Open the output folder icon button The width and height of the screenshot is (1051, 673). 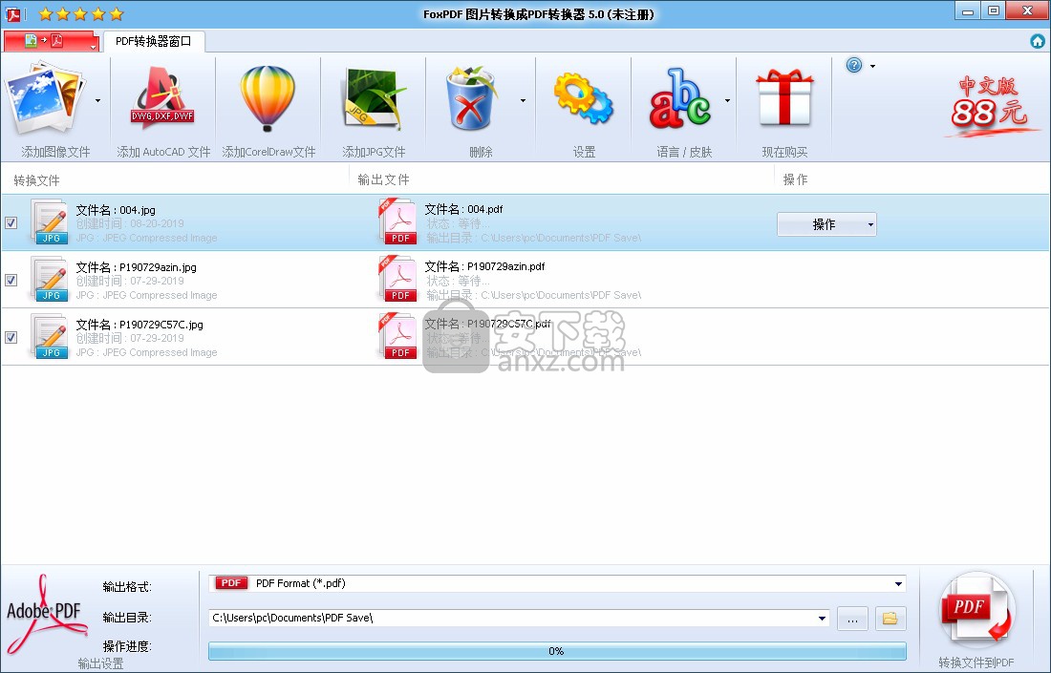click(x=890, y=618)
